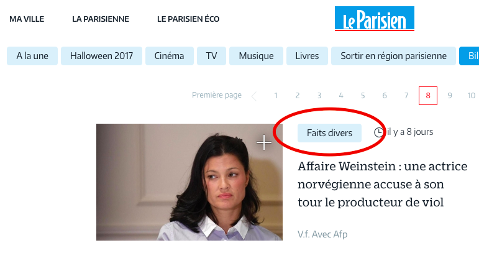Open LE PARISIEN ÉCO section

point(188,19)
